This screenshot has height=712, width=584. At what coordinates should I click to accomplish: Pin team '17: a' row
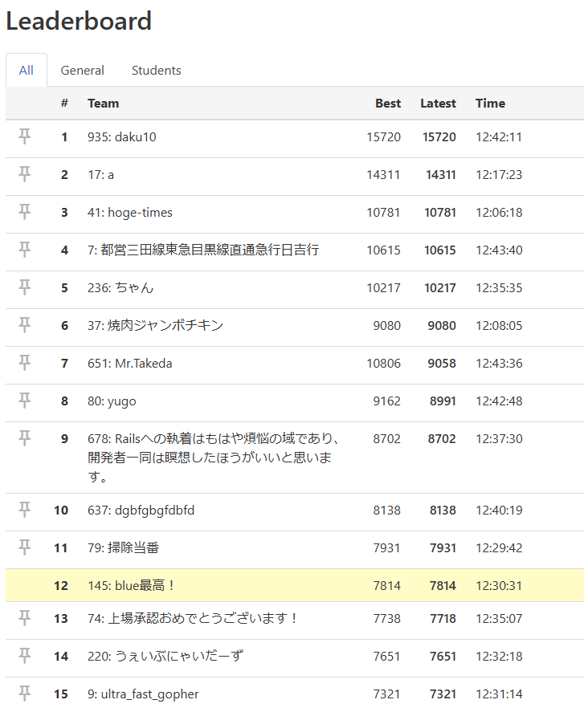click(25, 174)
